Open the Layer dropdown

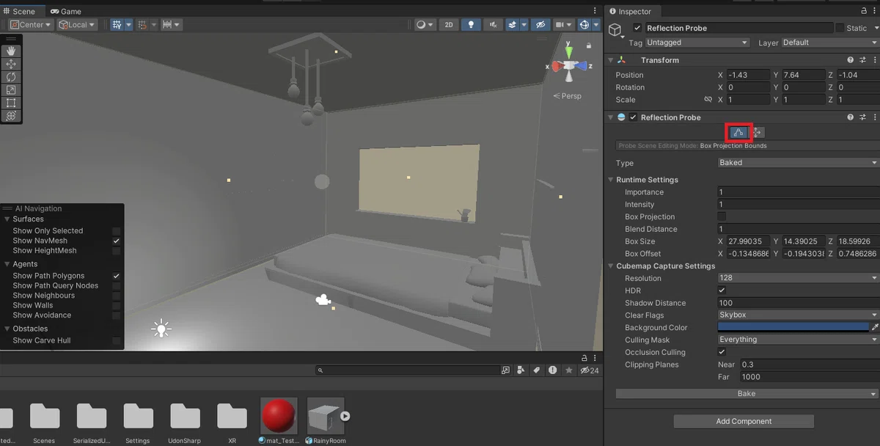[830, 43]
